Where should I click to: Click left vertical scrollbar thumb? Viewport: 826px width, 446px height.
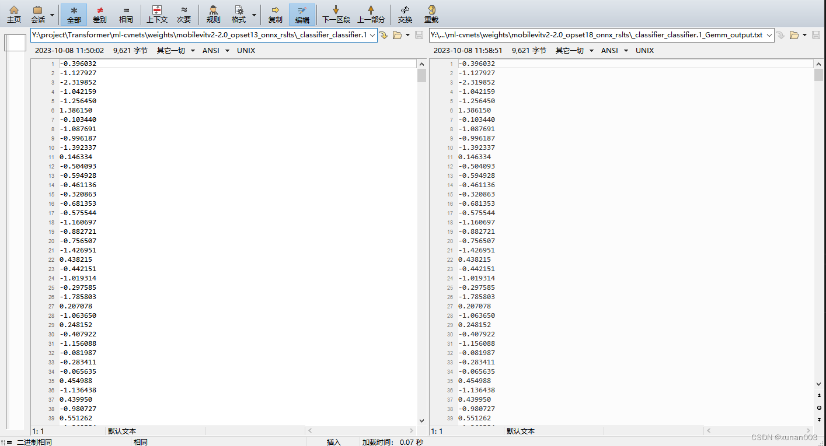click(421, 76)
